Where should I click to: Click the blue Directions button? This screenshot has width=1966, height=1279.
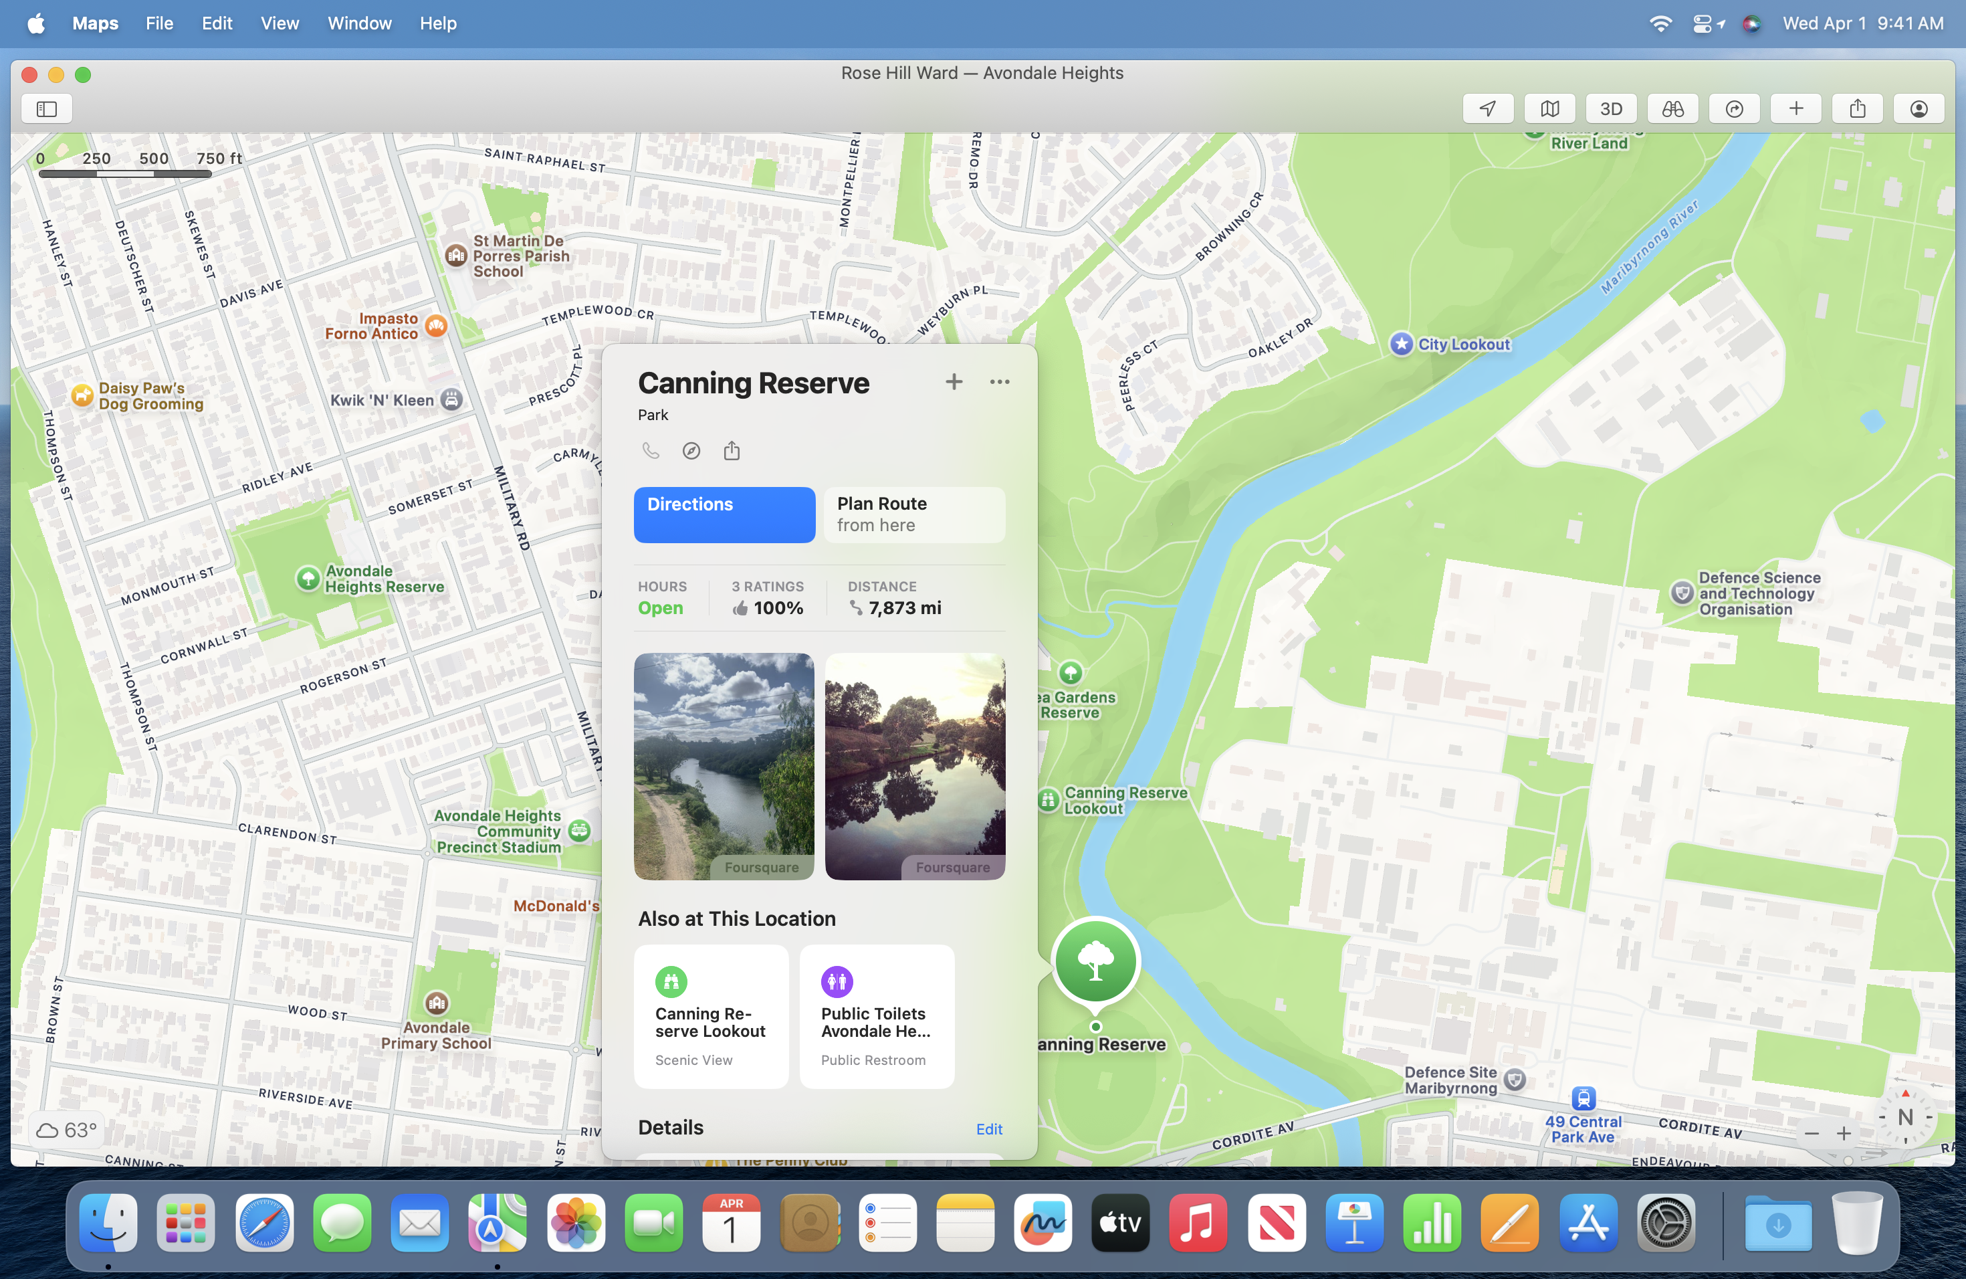point(724,514)
